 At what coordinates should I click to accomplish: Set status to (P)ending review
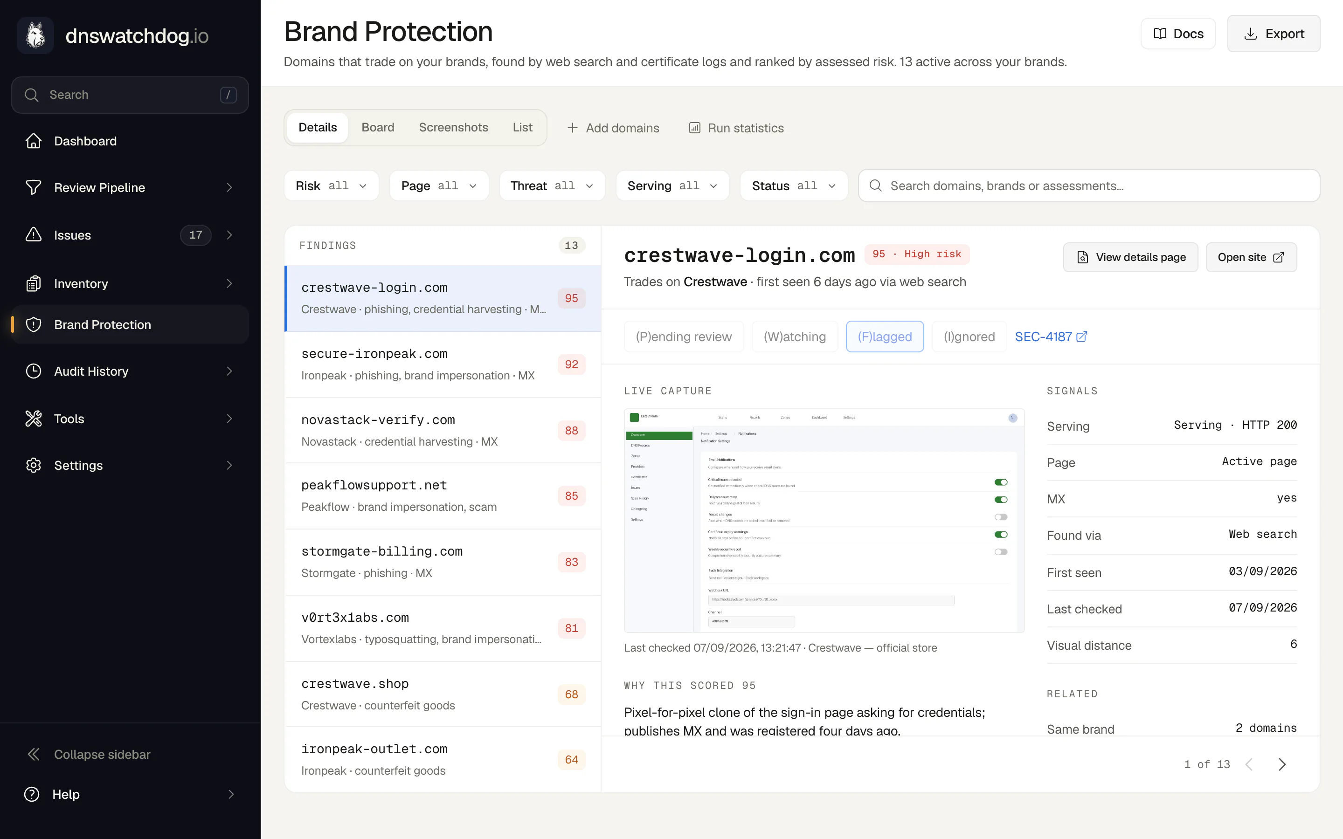click(x=684, y=337)
